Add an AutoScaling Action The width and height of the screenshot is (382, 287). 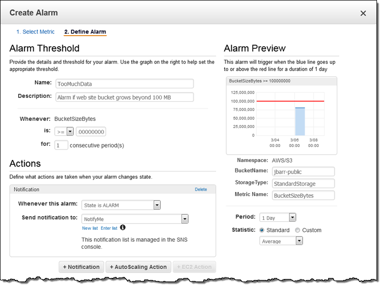(x=138, y=267)
